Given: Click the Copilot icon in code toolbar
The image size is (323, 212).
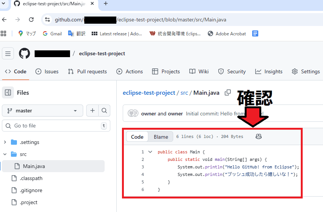Looking at the screenshot, I should [x=259, y=136].
